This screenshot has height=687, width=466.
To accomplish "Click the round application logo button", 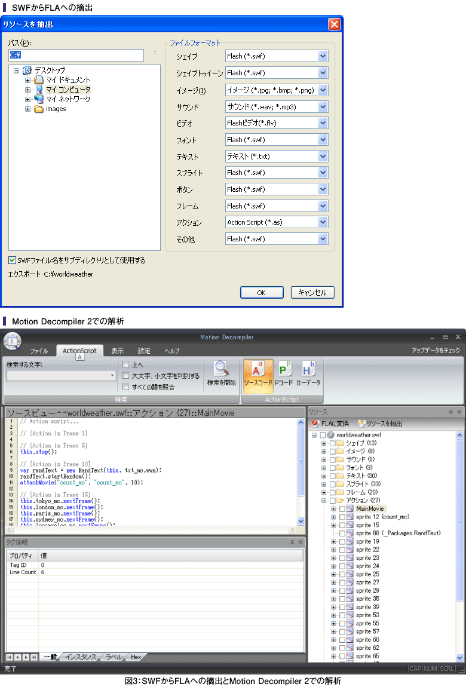I will point(12,341).
